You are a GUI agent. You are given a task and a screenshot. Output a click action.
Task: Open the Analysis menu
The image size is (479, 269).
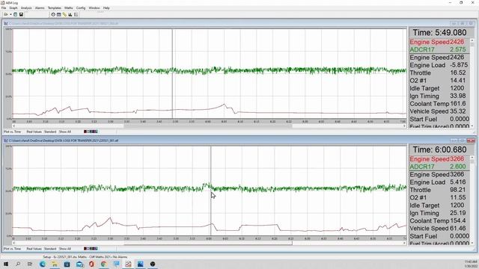click(x=26, y=8)
